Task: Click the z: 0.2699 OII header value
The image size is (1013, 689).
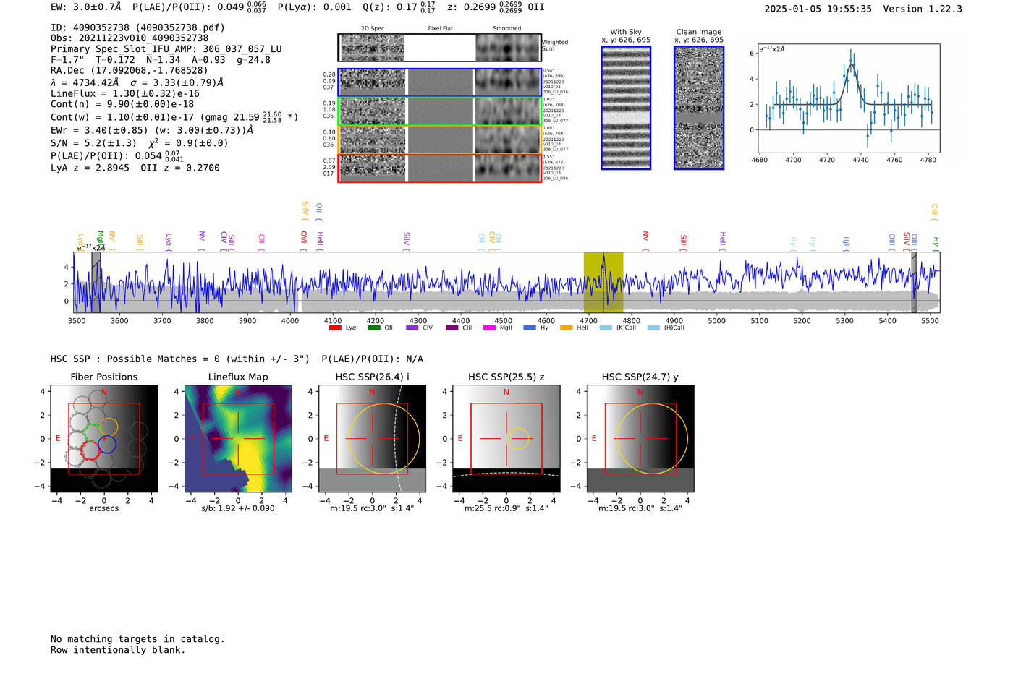Action: pos(496,7)
